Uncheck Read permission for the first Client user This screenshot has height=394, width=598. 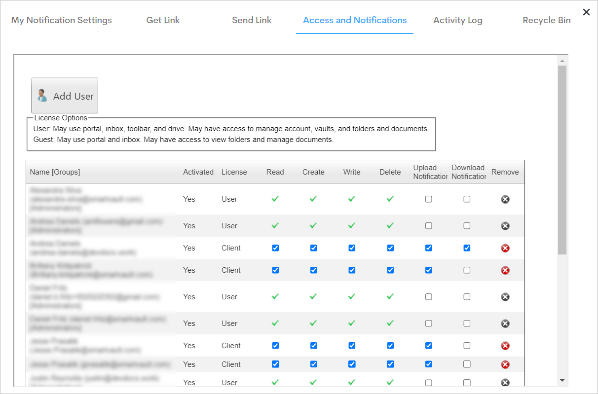tap(275, 248)
